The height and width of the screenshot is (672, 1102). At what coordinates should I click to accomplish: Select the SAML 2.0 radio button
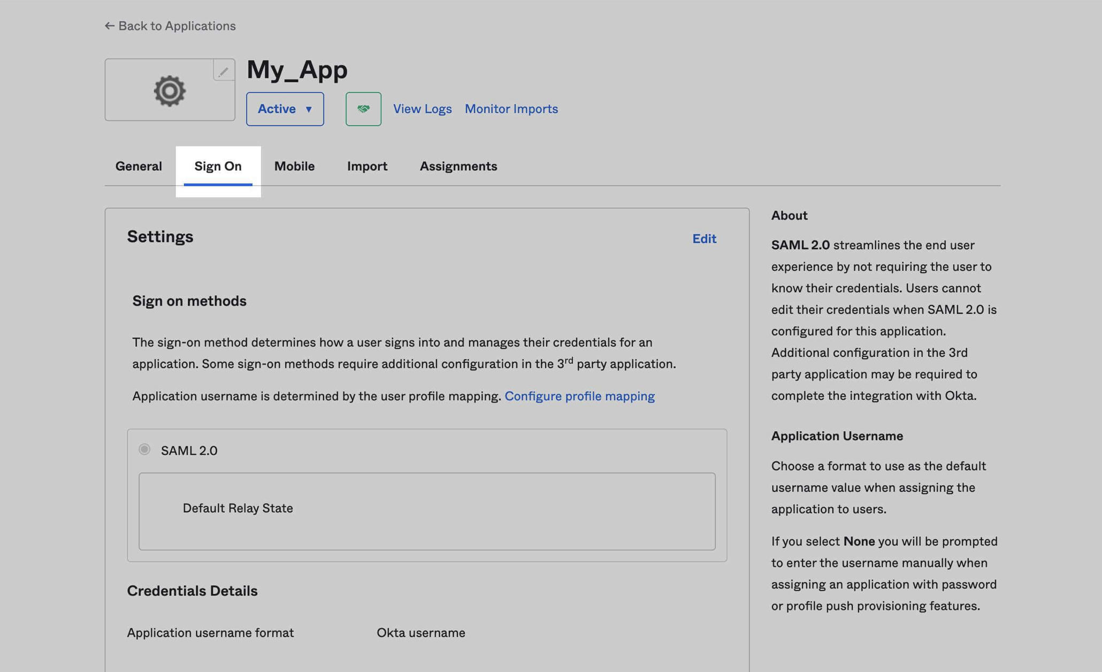pos(144,449)
